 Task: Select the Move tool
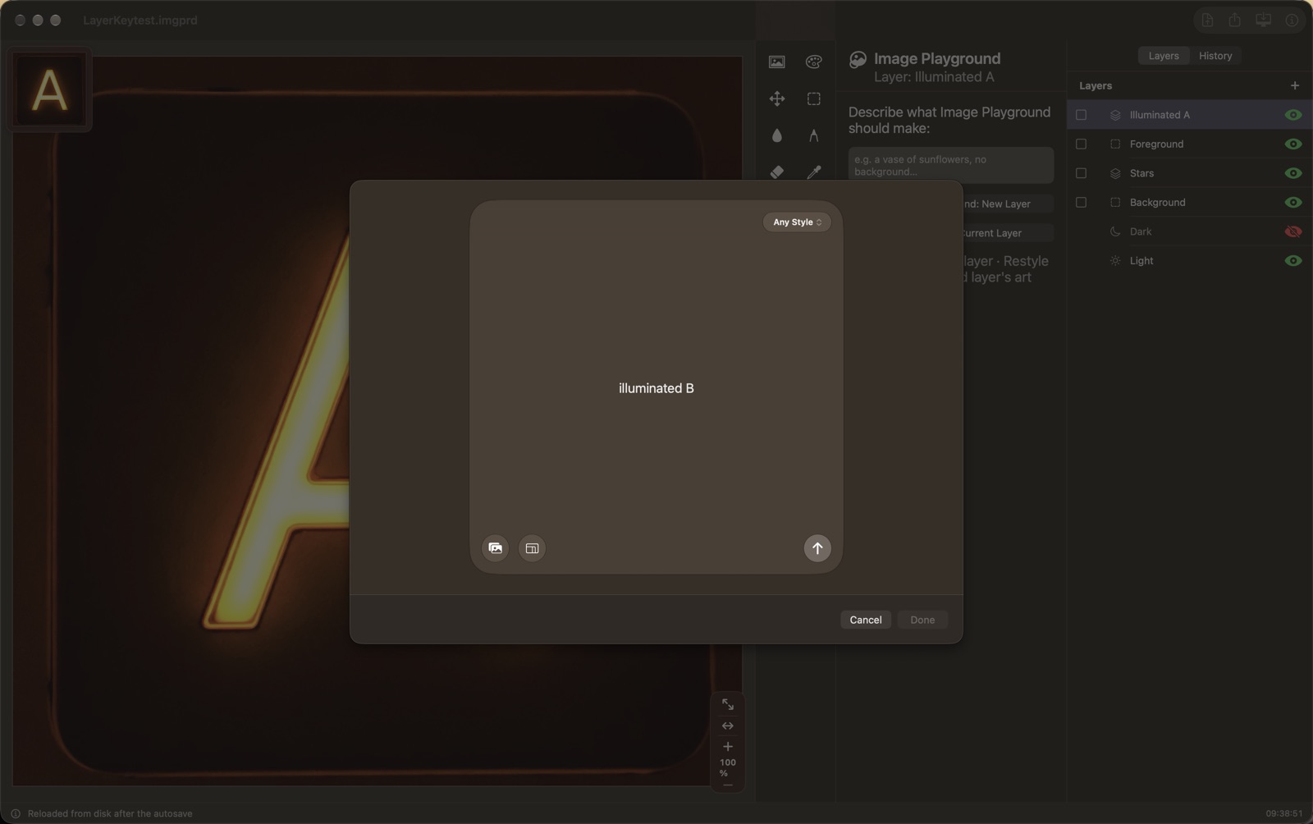pyautogui.click(x=776, y=98)
